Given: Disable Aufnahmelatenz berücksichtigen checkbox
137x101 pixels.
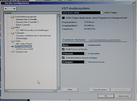Looking at the screenshot, I should [63, 58].
